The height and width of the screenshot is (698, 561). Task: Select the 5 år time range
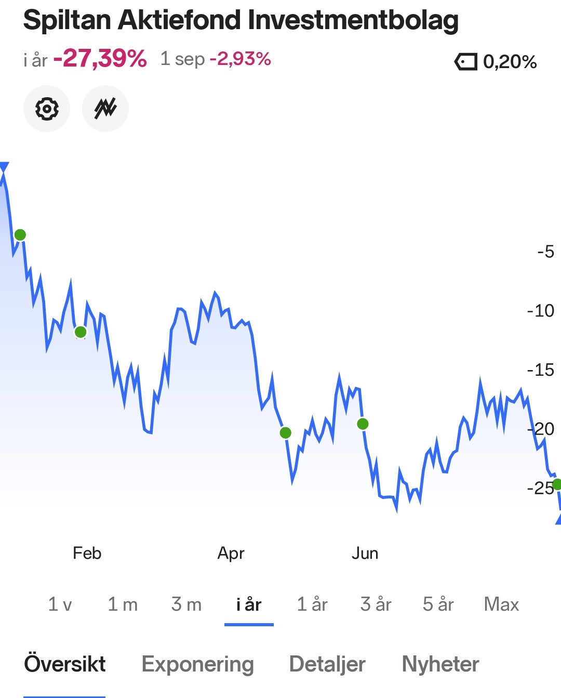(438, 604)
